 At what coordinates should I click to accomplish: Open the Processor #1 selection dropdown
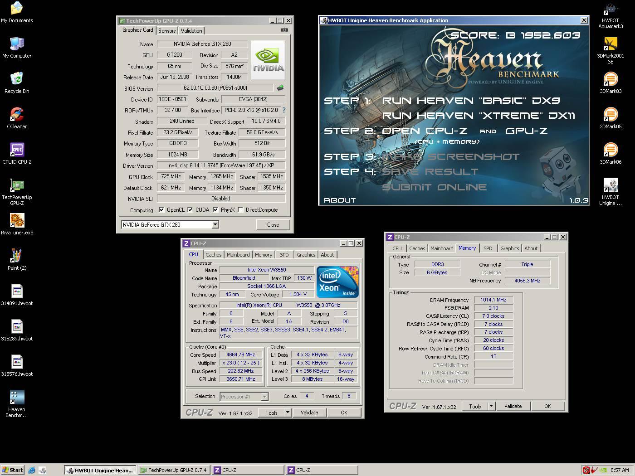click(x=264, y=397)
